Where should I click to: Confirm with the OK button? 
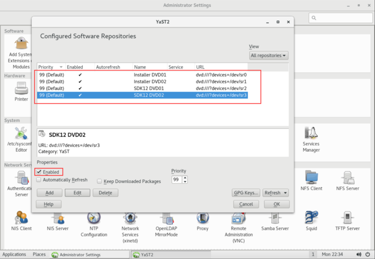pyautogui.click(x=277, y=204)
